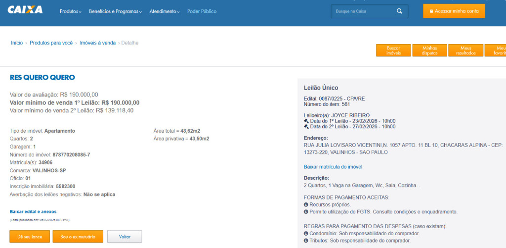Viewport: 506px width, 248px height.
Task: Click the CAIXA logo
Action: (x=25, y=10)
